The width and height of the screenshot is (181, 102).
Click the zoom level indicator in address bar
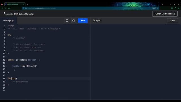tap(154, 8)
